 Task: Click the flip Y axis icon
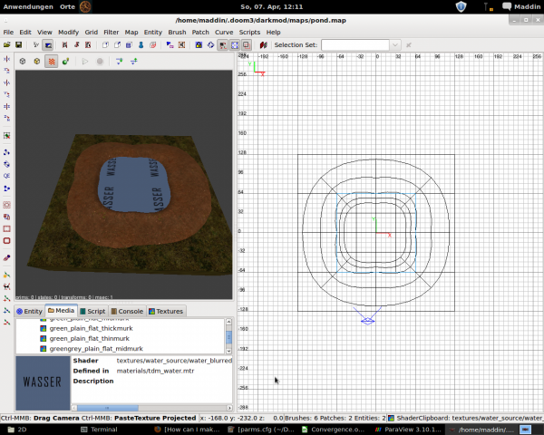6,82
